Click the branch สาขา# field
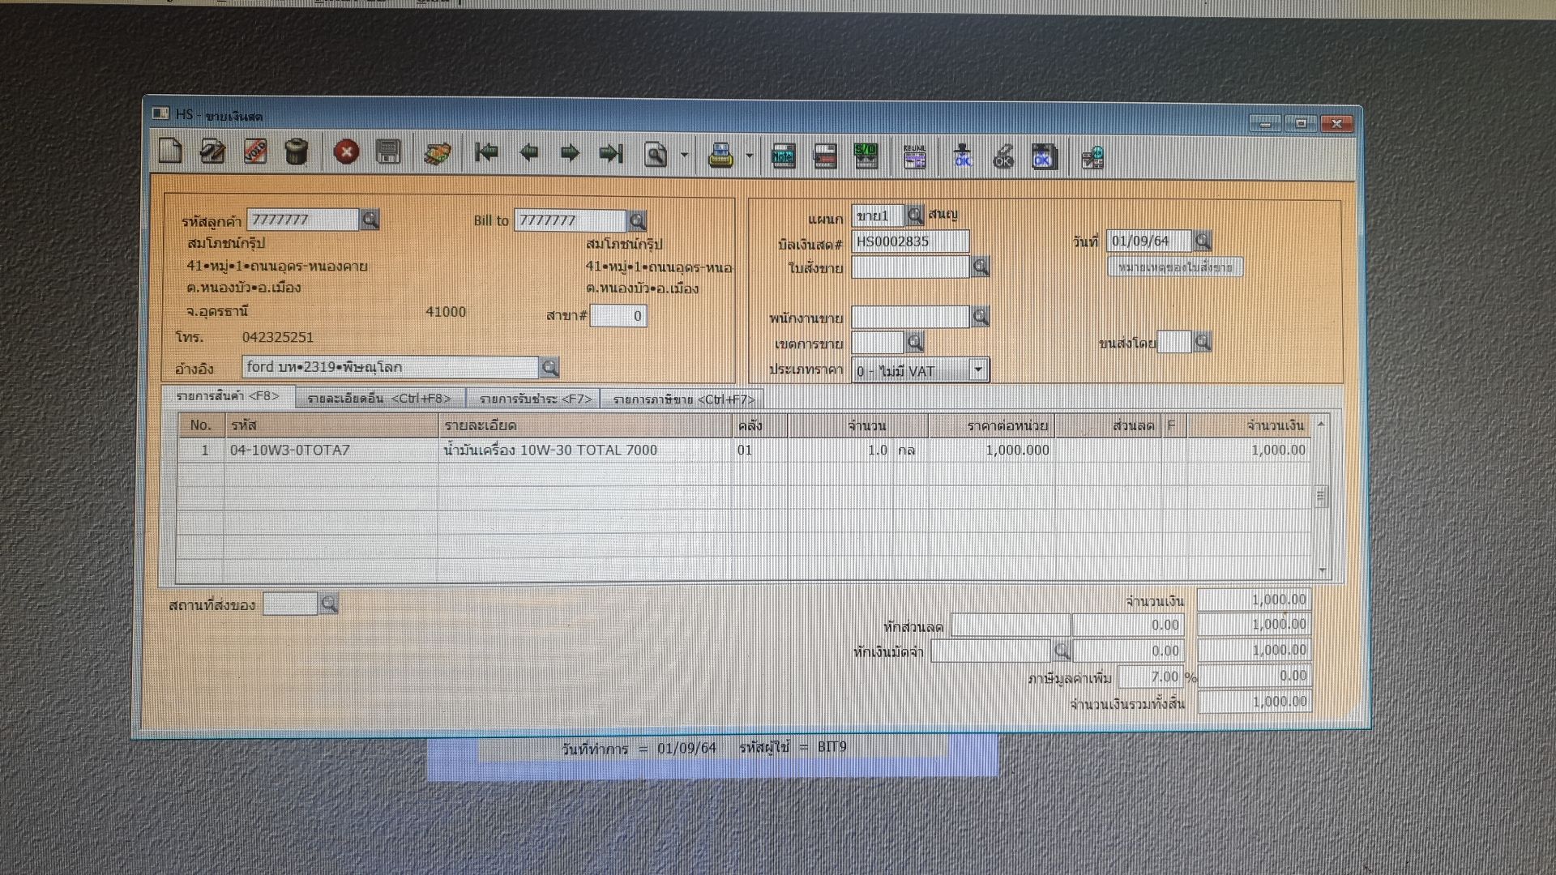Screen dimensions: 1556x875 pyautogui.click(x=618, y=315)
